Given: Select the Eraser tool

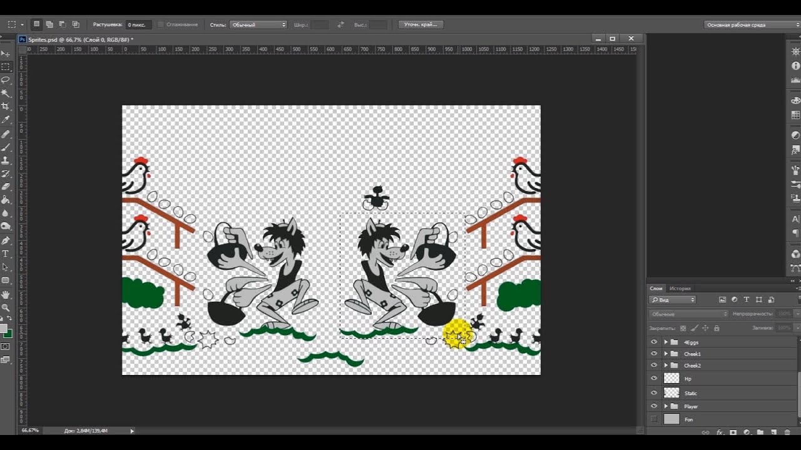Looking at the screenshot, I should point(6,187).
